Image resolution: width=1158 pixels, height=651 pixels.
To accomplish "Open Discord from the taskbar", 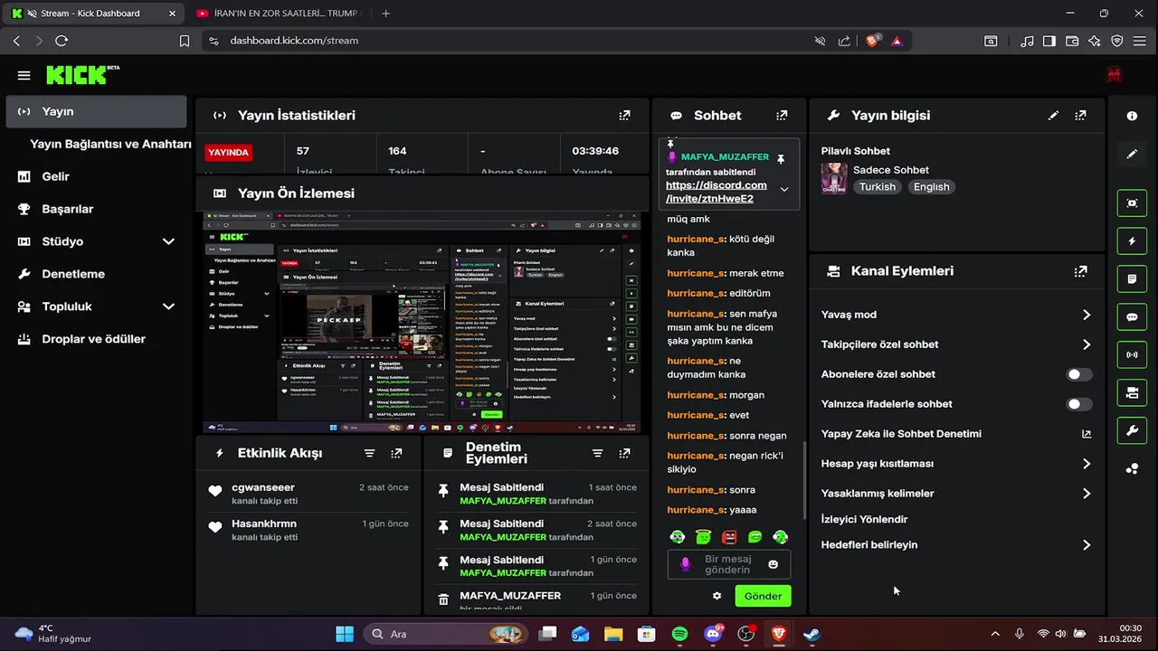I will click(x=713, y=634).
